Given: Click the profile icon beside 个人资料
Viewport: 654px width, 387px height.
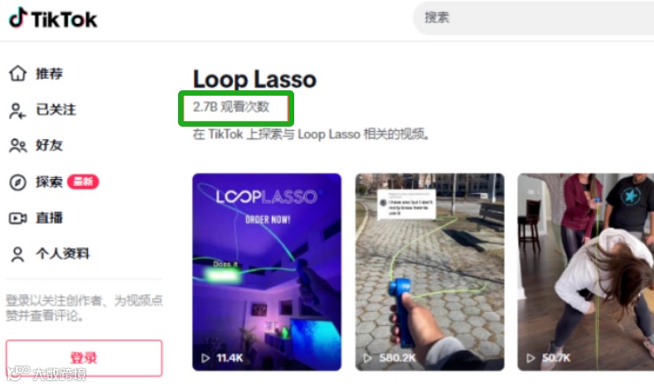Looking at the screenshot, I should pos(18,254).
